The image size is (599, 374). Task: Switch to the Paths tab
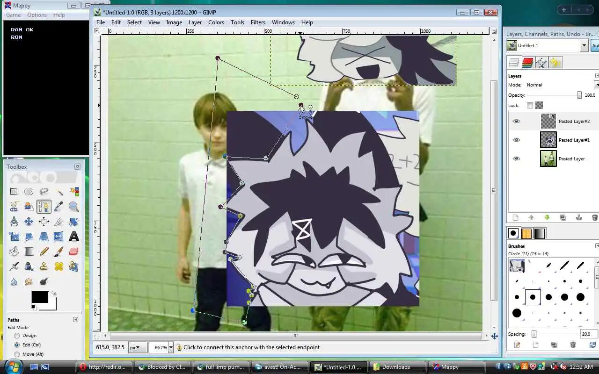click(x=541, y=63)
